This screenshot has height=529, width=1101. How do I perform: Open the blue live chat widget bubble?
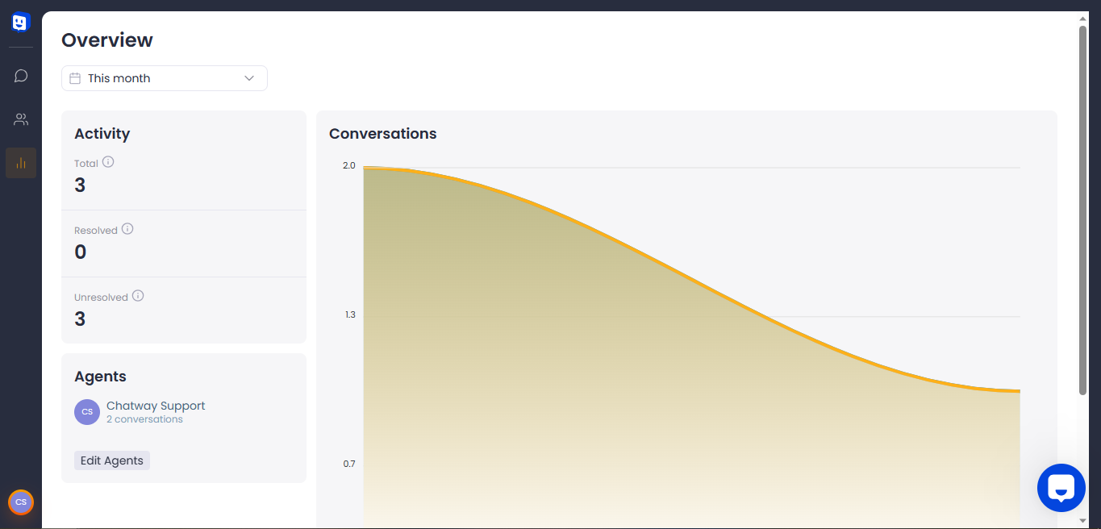[x=1061, y=488]
